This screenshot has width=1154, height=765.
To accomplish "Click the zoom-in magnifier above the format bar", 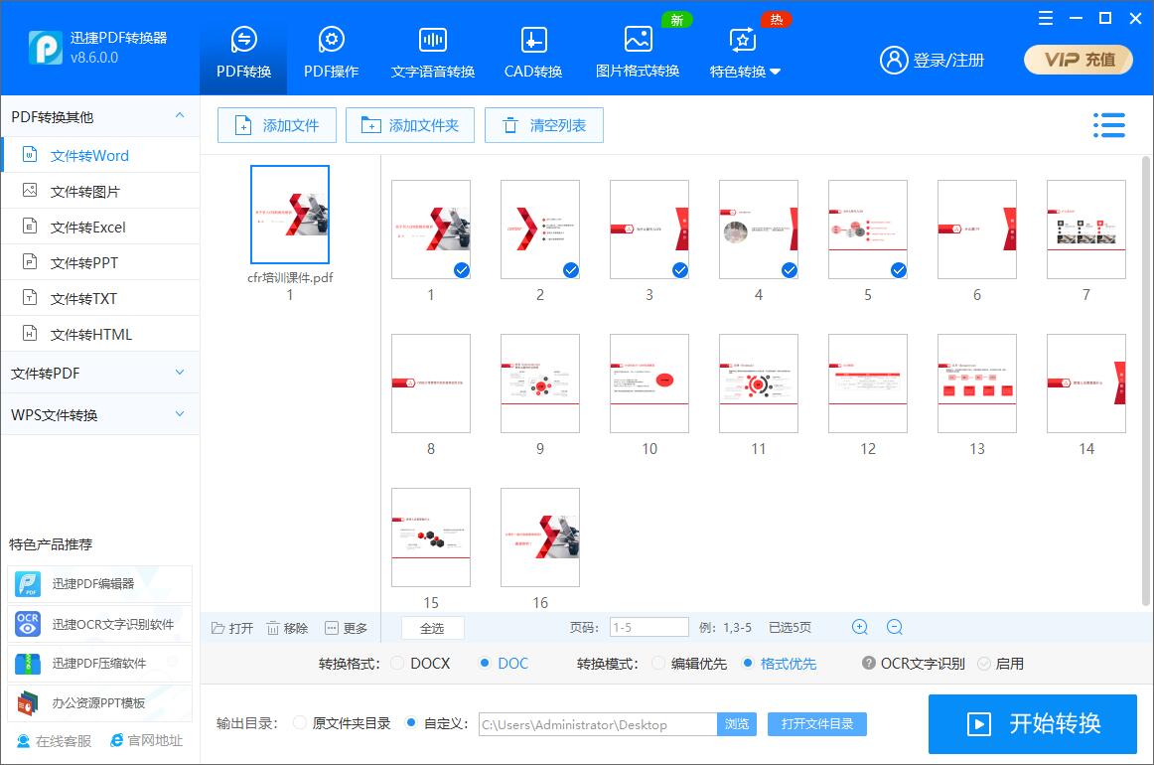I will 858,627.
